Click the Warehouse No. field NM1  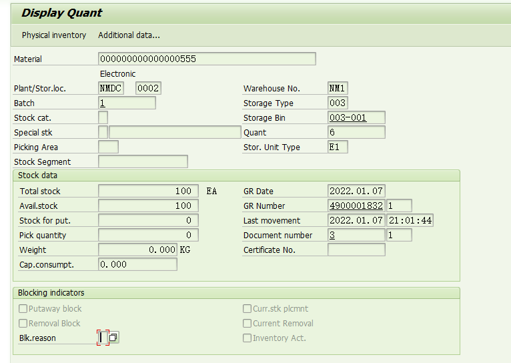click(338, 88)
